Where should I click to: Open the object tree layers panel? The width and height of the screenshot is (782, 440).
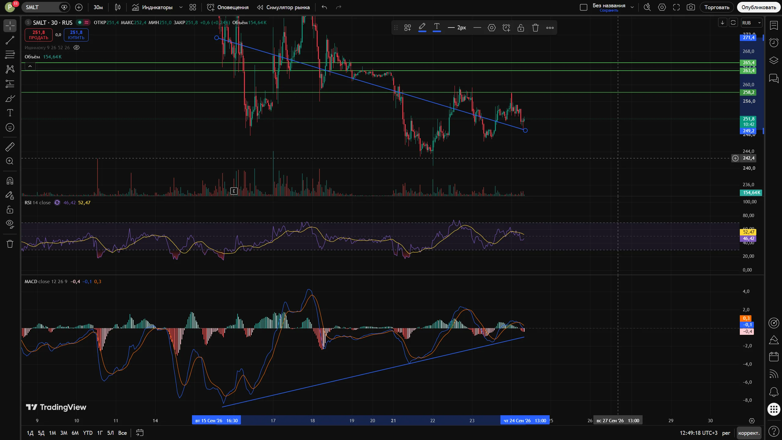[x=774, y=60]
